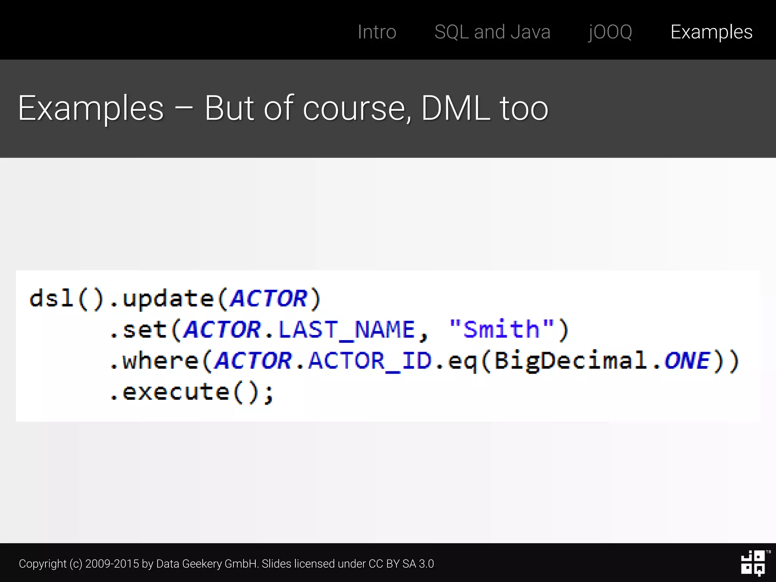This screenshot has width=776, height=582.
Task: Click ACTOR inside the update call
Action: click(x=269, y=299)
